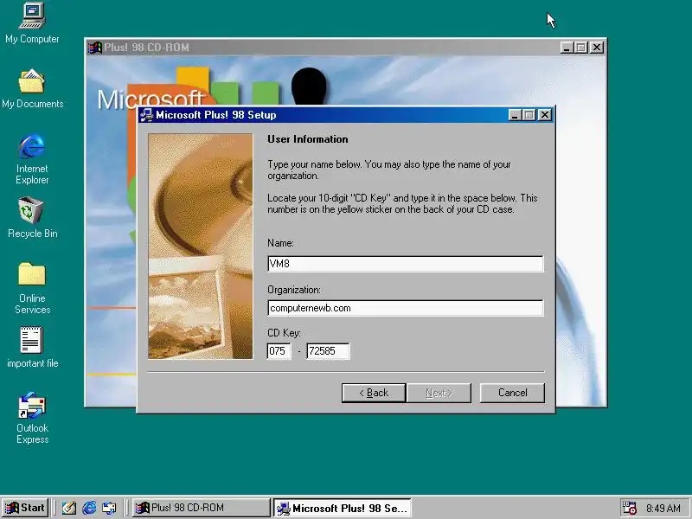Click the User Information heading

[x=308, y=139]
